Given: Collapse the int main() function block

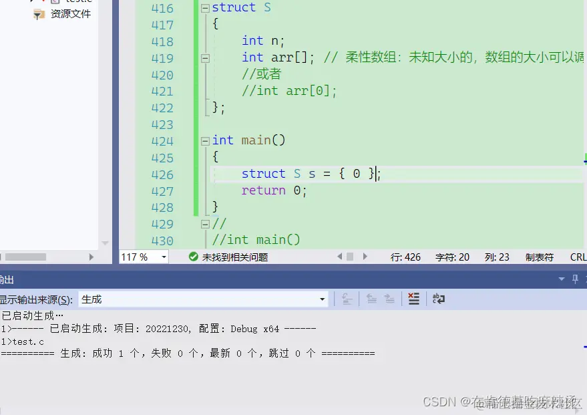Looking at the screenshot, I should (x=205, y=141).
